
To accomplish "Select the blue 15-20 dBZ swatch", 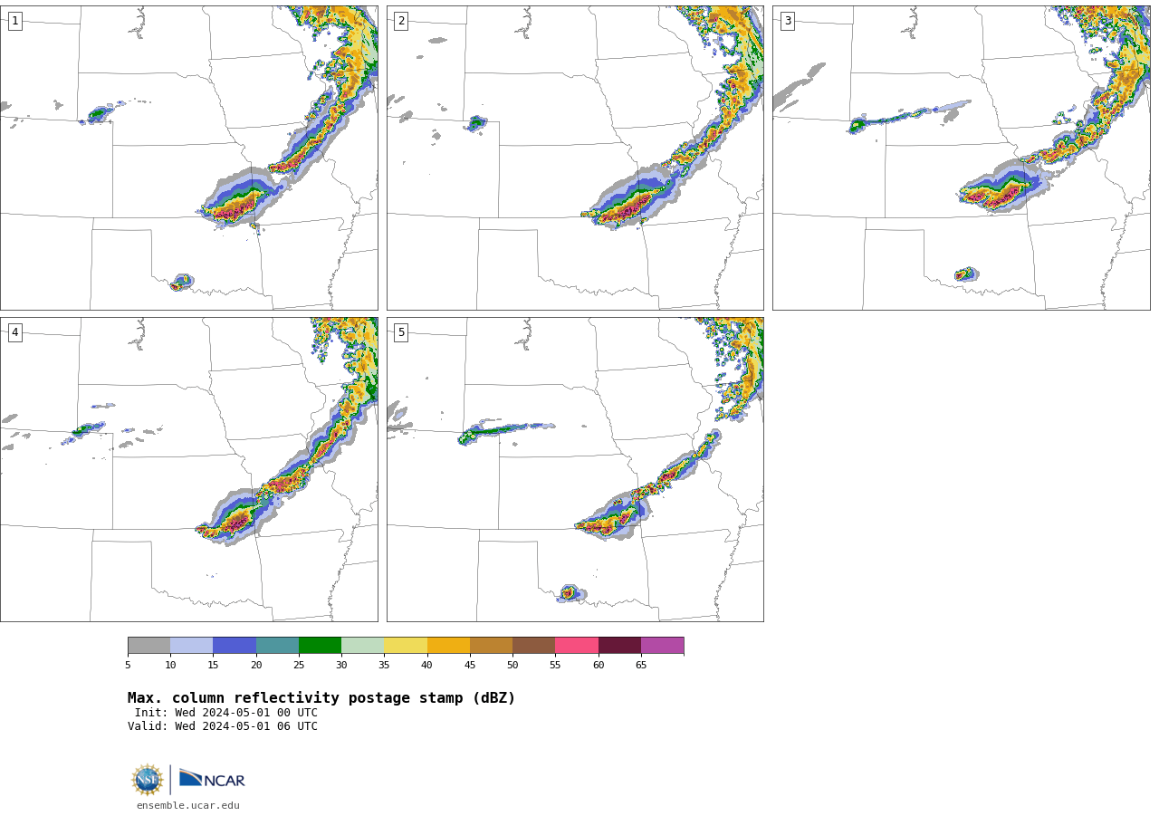I will (235, 645).
